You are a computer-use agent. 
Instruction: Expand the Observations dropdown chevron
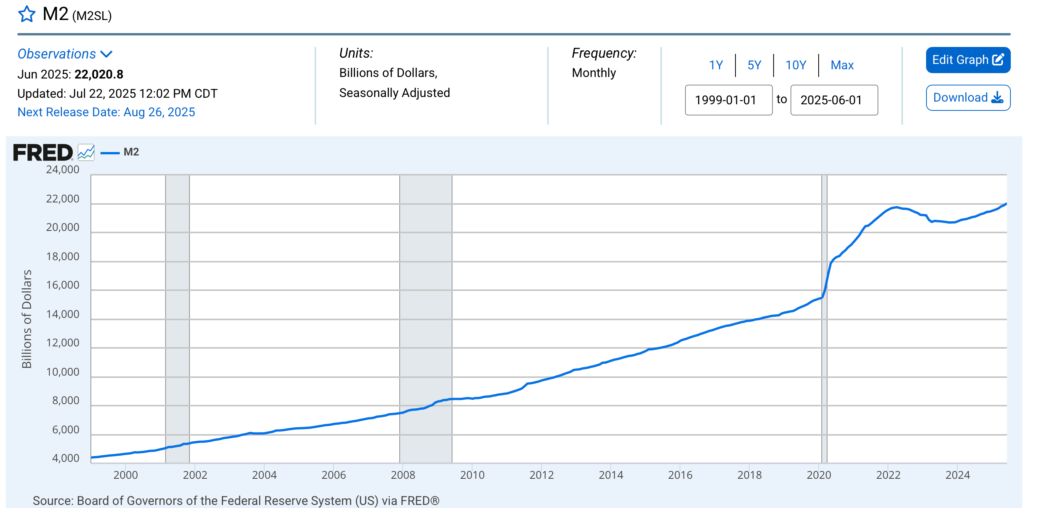coord(106,54)
